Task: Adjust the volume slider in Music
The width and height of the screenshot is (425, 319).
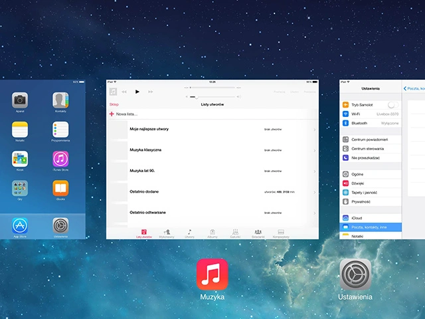Action: pyautogui.click(x=212, y=97)
